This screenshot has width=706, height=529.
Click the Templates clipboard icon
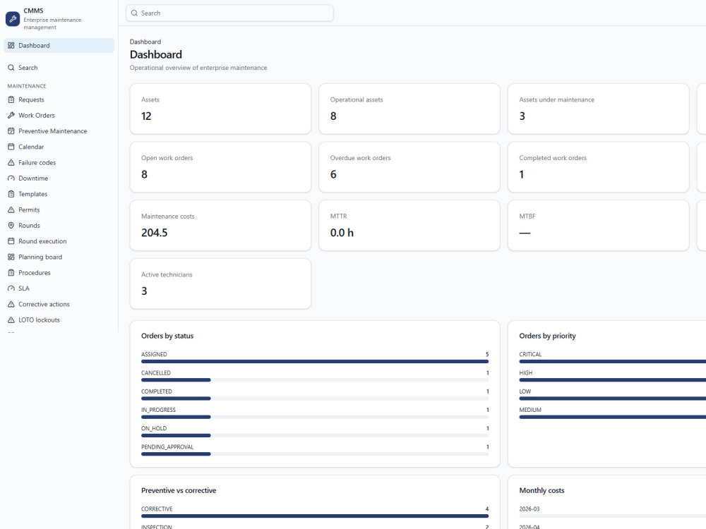pos(11,194)
